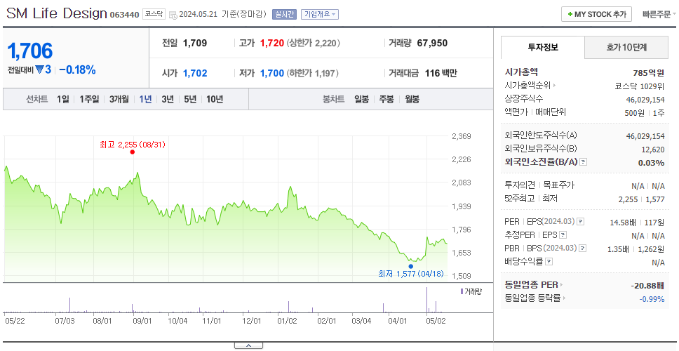Screen dimensions: 679x351
Task: Click stock code 063440
Action: coord(124,15)
